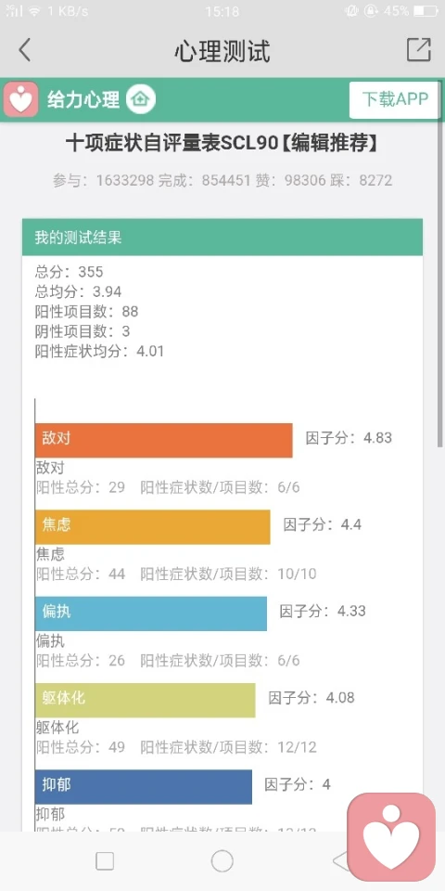Image resolution: width=445 pixels, height=891 pixels.
Task: Tap the 给力心理 heart logo
Action: (21, 99)
